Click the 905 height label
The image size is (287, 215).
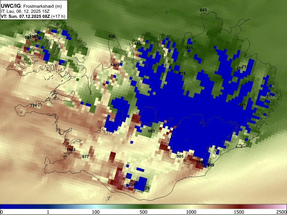pyautogui.click(x=180, y=156)
